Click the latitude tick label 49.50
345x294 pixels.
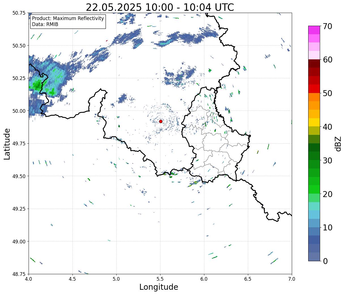[x=19, y=176]
